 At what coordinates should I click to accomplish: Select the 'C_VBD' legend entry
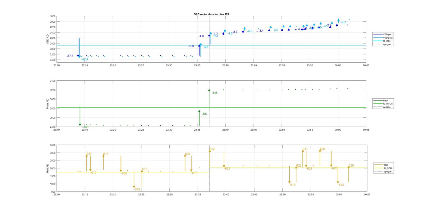(382, 41)
